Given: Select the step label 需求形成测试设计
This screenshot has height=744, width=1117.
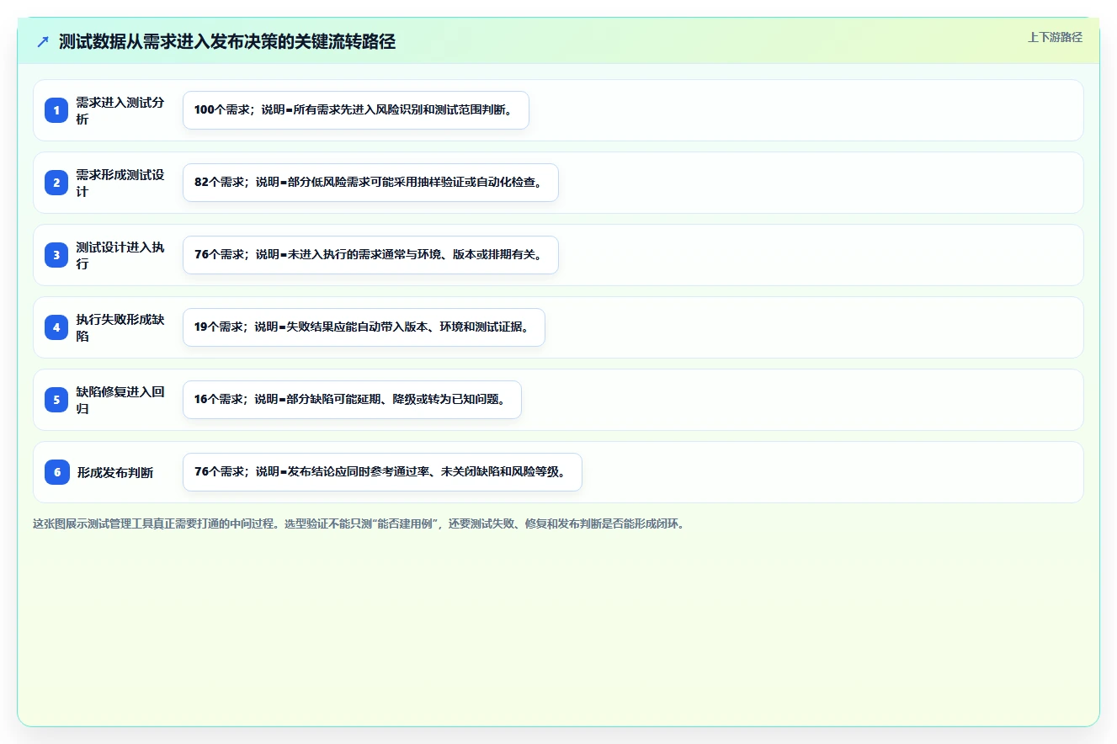Looking at the screenshot, I should click(x=120, y=183).
